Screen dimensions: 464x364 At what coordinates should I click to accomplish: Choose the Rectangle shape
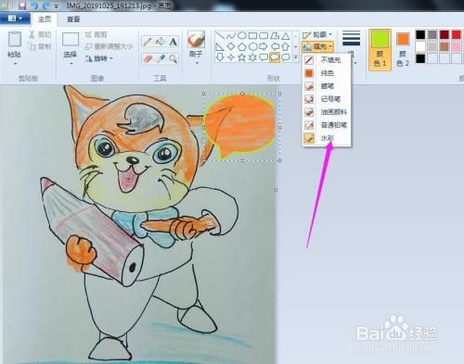(252, 36)
